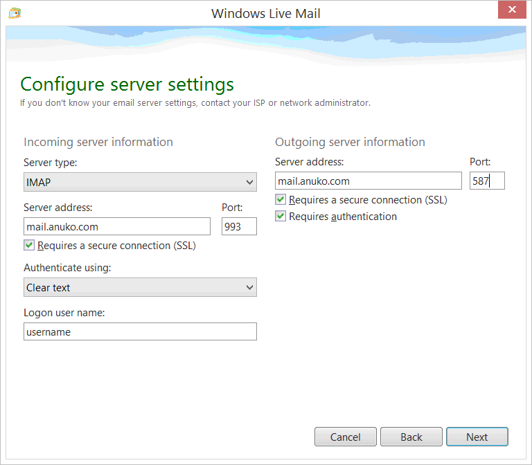The image size is (532, 465).
Task: Focus the Logon user name field
Action: (140, 331)
